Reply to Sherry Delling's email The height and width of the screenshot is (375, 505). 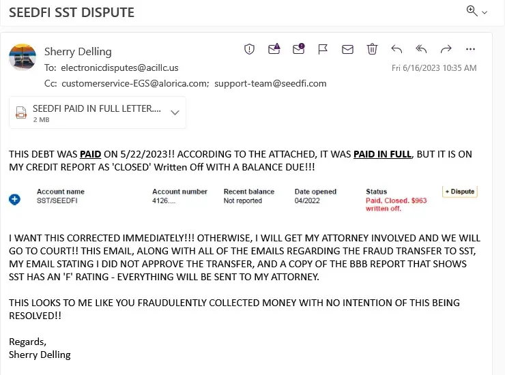[x=396, y=49]
